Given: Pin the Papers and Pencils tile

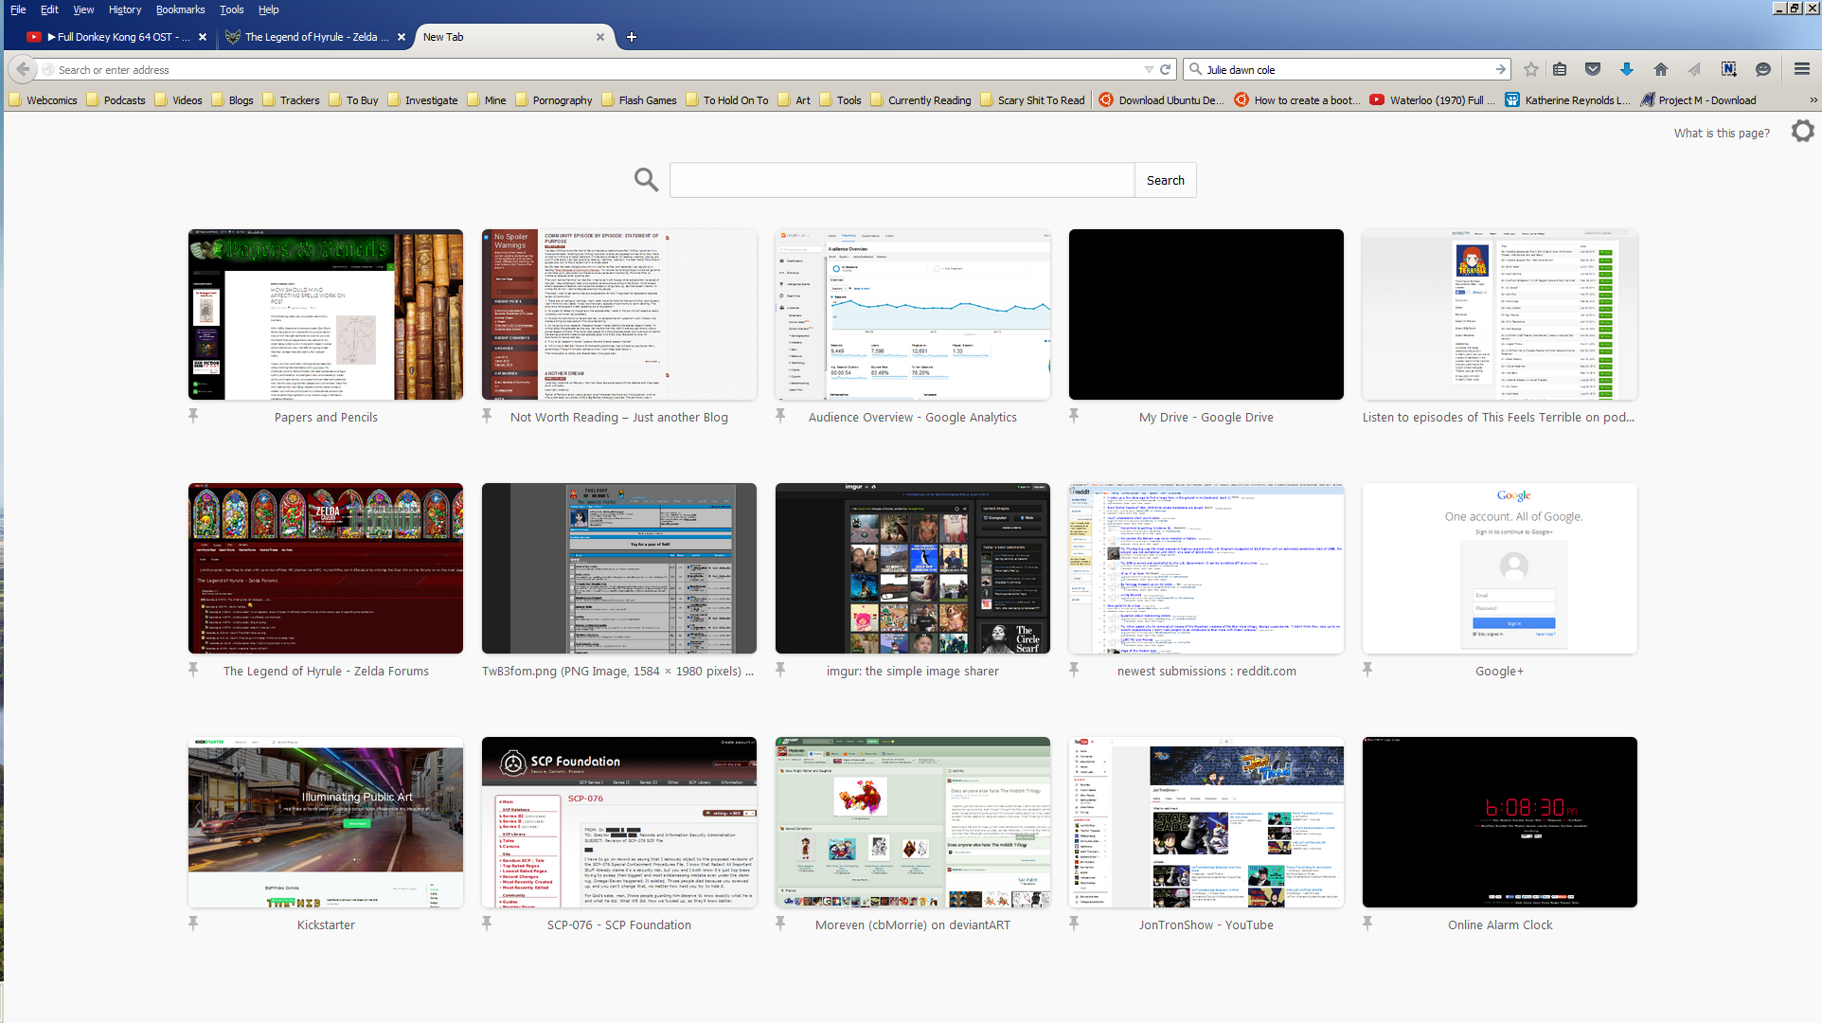Looking at the screenshot, I should click(x=193, y=416).
